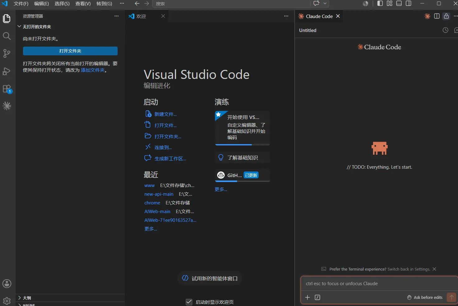Image resolution: width=458 pixels, height=306 pixels.
Task: Toggle 启动时显示欢迎页 checkbox
Action: coord(189,302)
